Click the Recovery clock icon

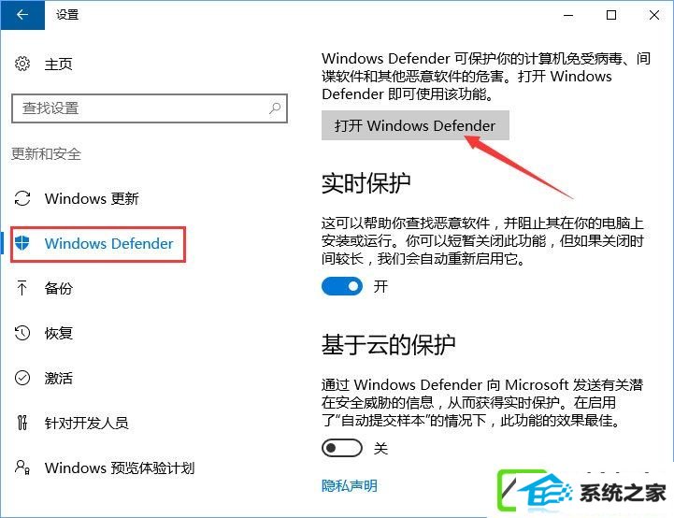22,333
